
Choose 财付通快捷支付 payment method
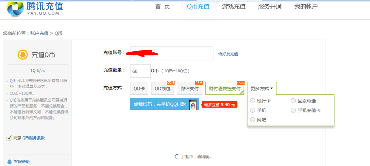pos(225,89)
